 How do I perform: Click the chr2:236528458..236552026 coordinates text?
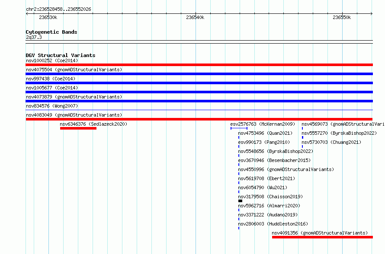click(x=58, y=9)
